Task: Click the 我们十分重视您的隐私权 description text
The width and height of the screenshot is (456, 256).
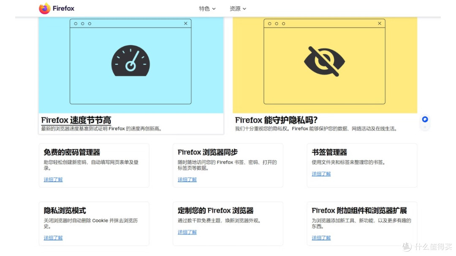Action: click(x=316, y=129)
